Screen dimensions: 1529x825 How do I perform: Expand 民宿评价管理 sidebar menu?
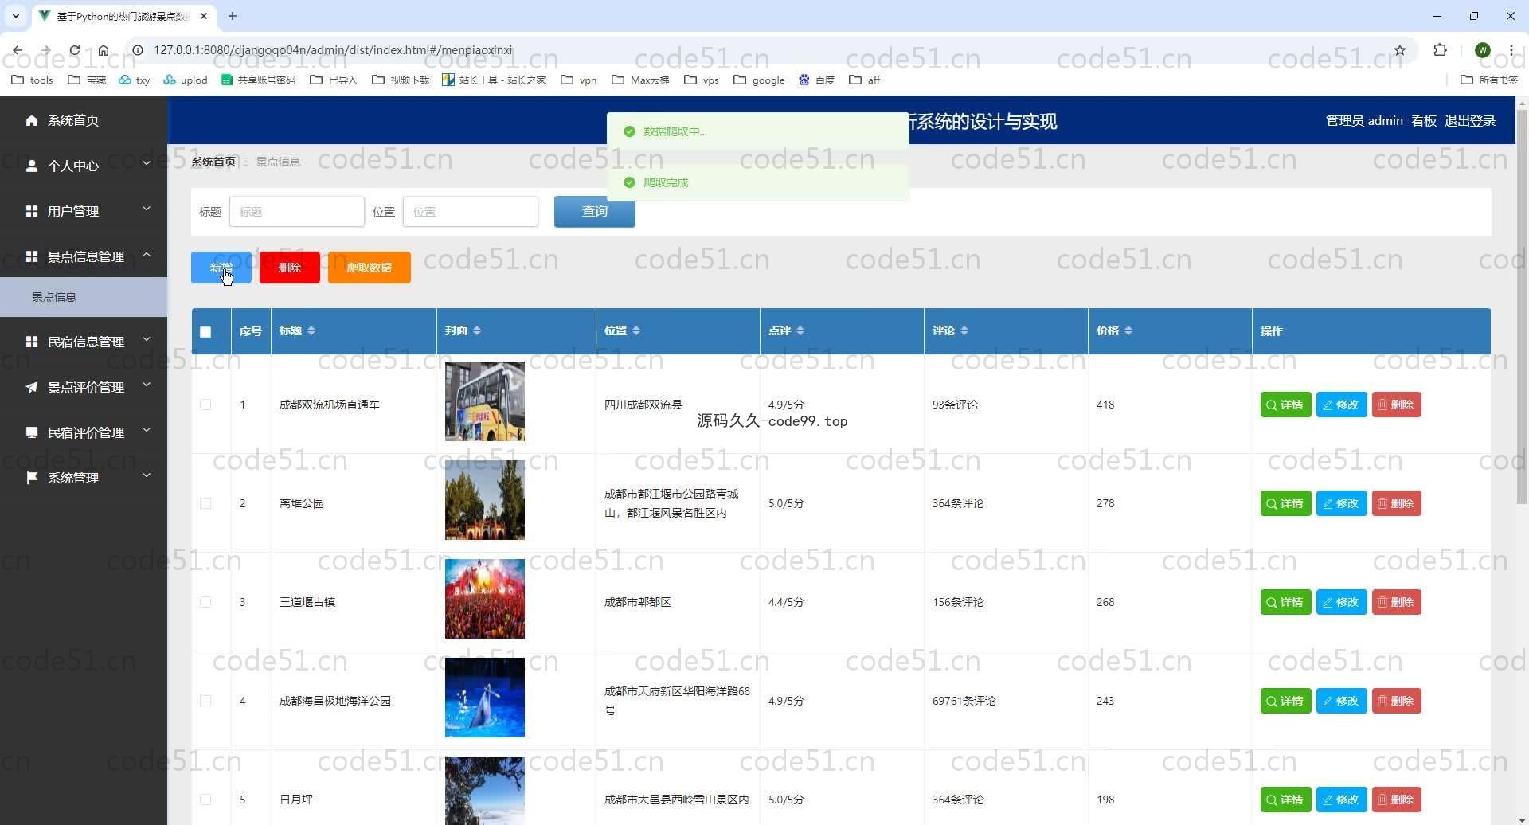(x=84, y=432)
